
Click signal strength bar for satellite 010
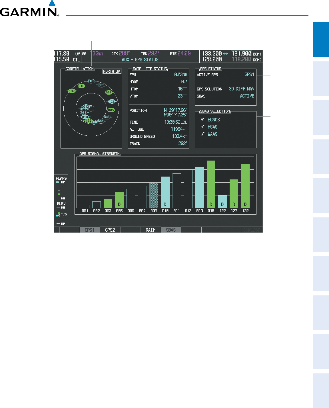[x=165, y=192]
